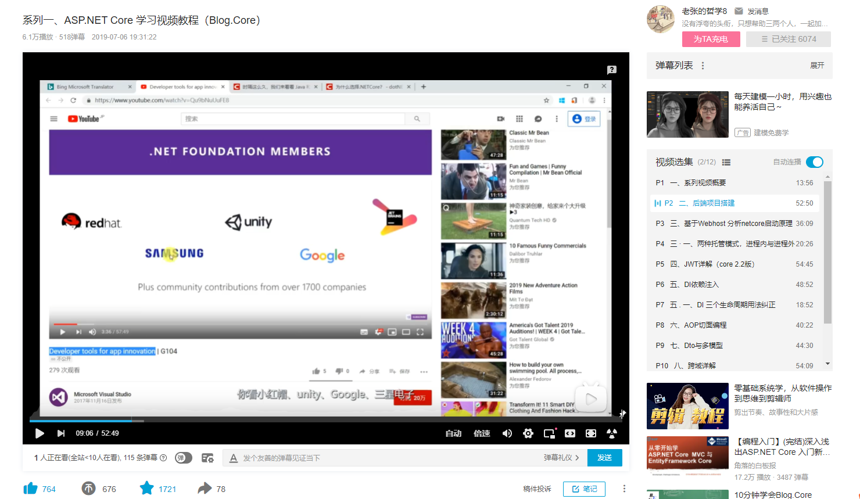Enable picture-in-picture mode icon
Viewport: 860px width, 499px height.
pyautogui.click(x=549, y=433)
